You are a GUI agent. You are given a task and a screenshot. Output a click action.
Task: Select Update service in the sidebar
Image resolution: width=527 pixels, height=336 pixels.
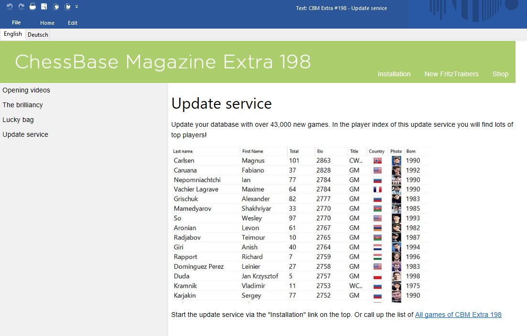(25, 134)
